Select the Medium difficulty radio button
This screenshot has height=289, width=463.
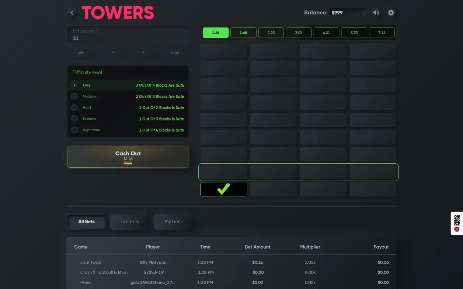point(74,97)
